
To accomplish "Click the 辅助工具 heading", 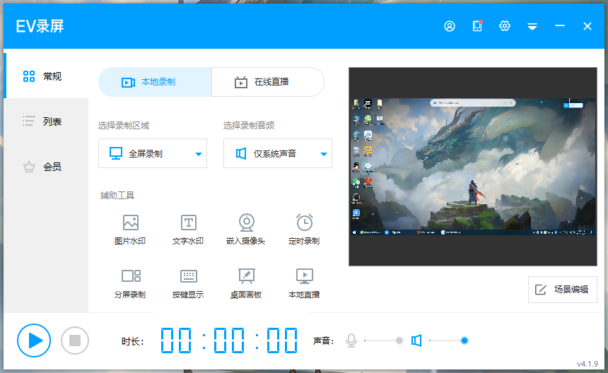I will coord(117,195).
